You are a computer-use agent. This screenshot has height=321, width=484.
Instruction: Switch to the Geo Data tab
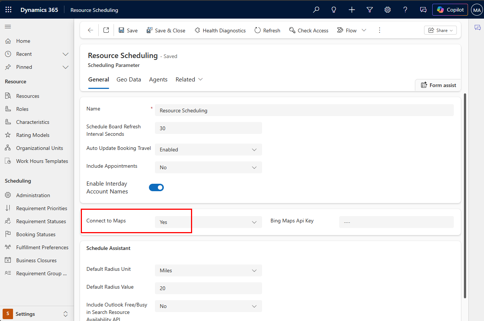(129, 80)
